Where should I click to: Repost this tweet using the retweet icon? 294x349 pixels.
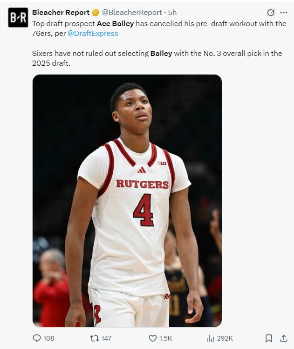[x=94, y=338]
